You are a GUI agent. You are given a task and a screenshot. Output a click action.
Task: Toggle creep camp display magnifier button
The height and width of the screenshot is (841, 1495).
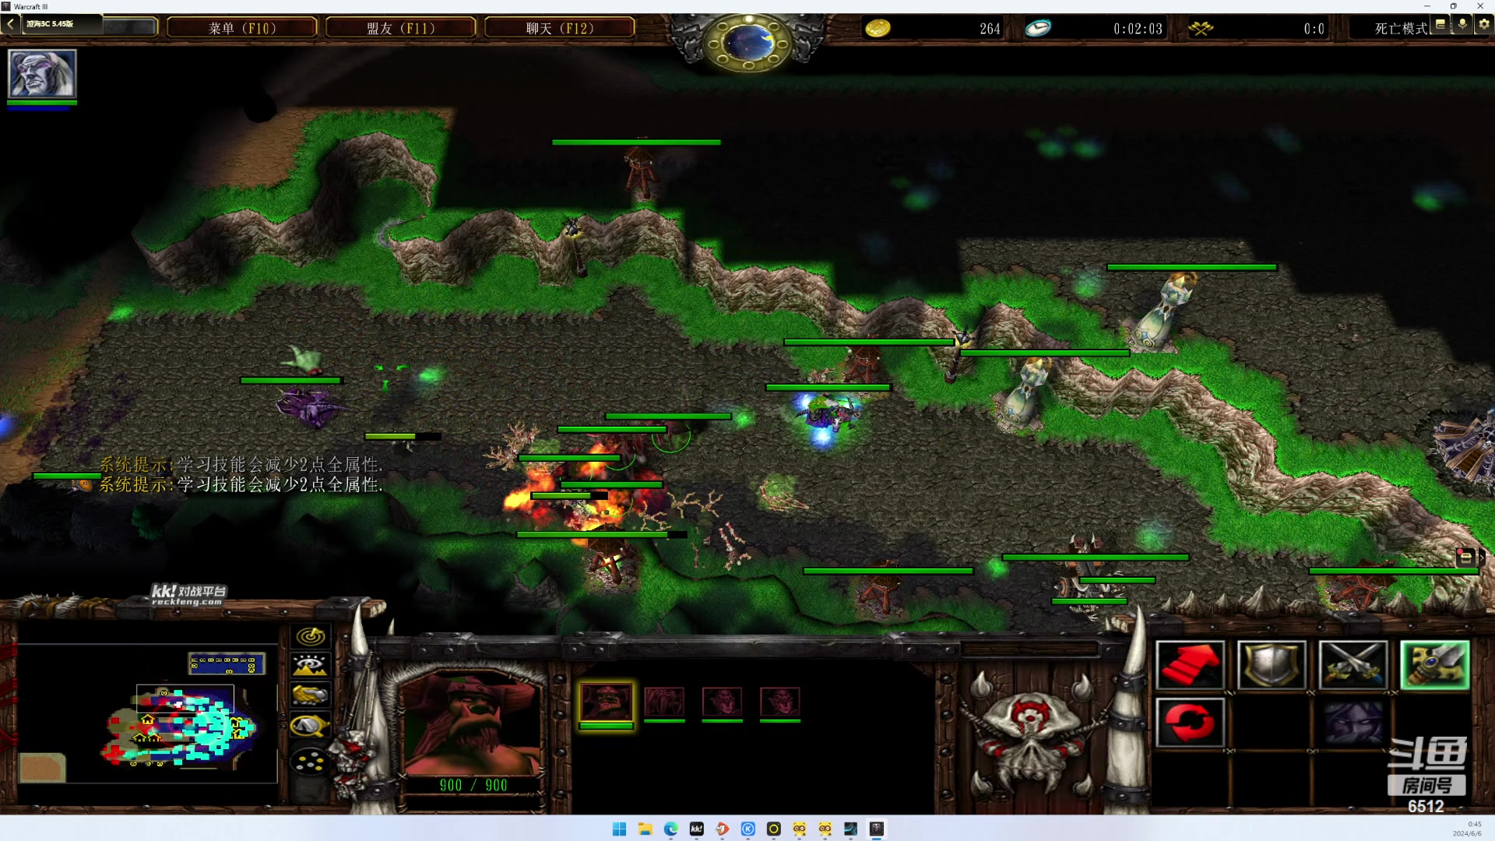pos(310,726)
